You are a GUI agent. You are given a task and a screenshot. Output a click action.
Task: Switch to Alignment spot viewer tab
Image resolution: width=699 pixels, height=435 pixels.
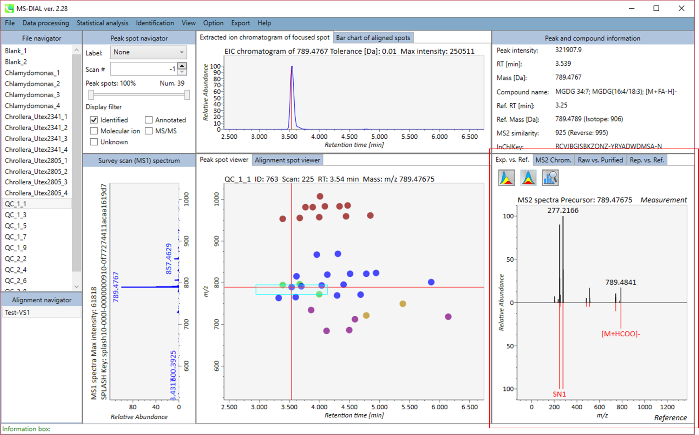(287, 160)
